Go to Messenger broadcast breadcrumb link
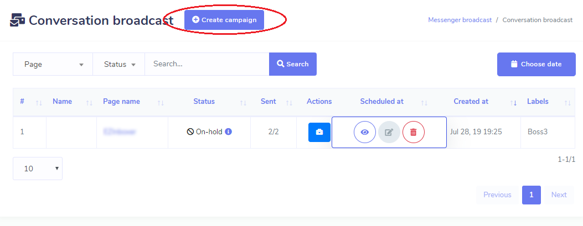This screenshot has width=583, height=226. point(460,20)
